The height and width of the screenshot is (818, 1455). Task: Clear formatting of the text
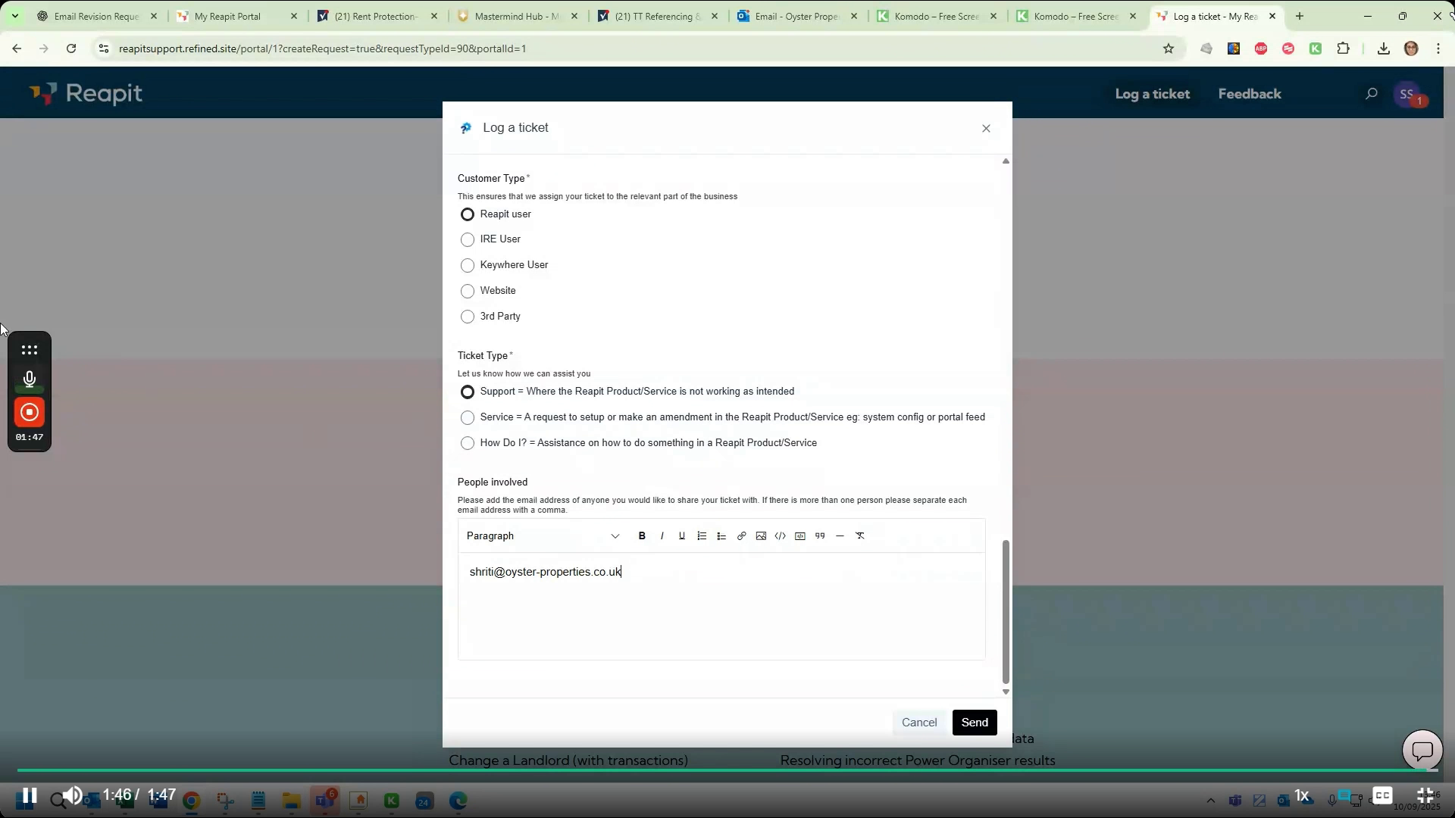coord(860,535)
